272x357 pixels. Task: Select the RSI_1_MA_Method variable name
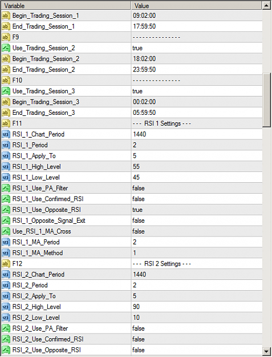(x=38, y=253)
